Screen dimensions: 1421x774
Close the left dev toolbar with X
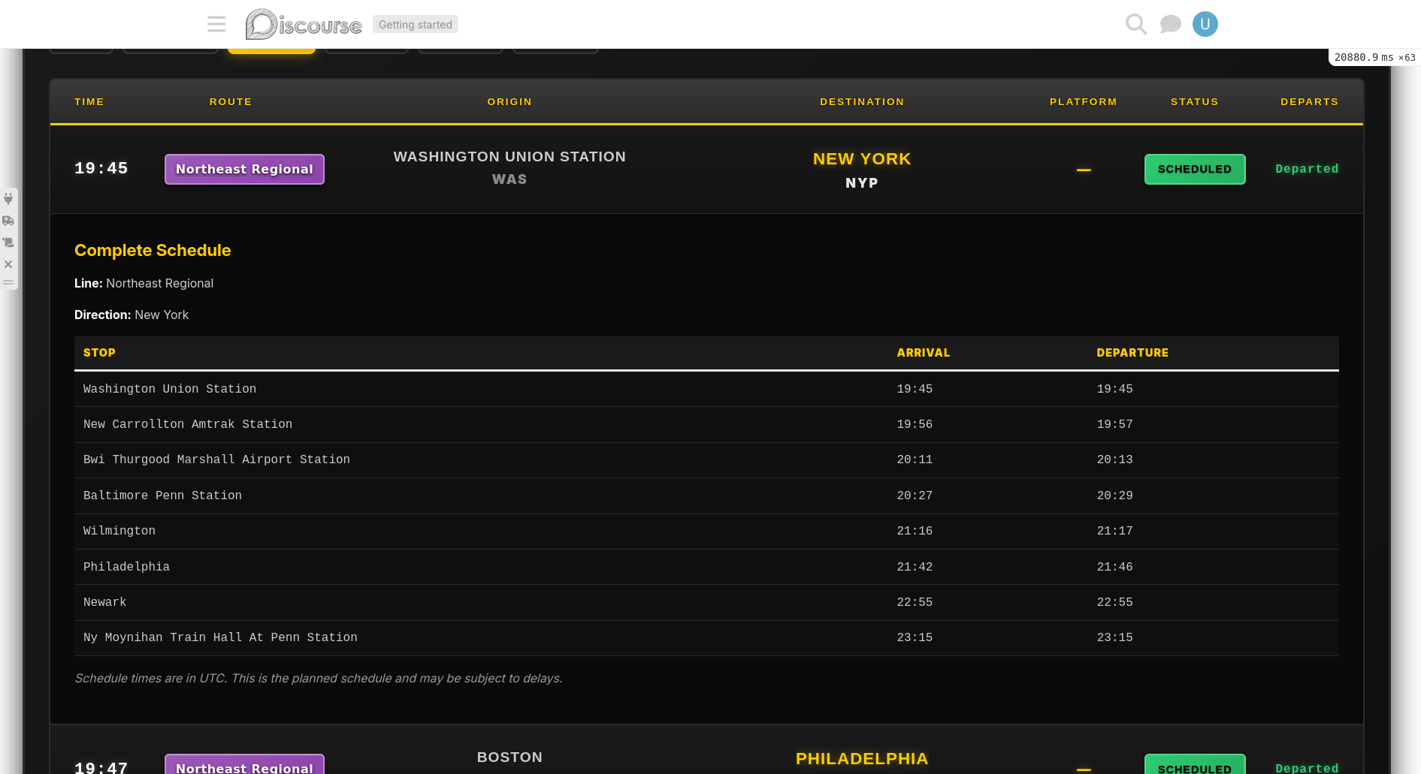point(8,264)
